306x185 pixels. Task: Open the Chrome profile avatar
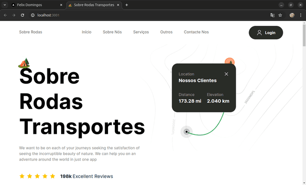coord(292,15)
